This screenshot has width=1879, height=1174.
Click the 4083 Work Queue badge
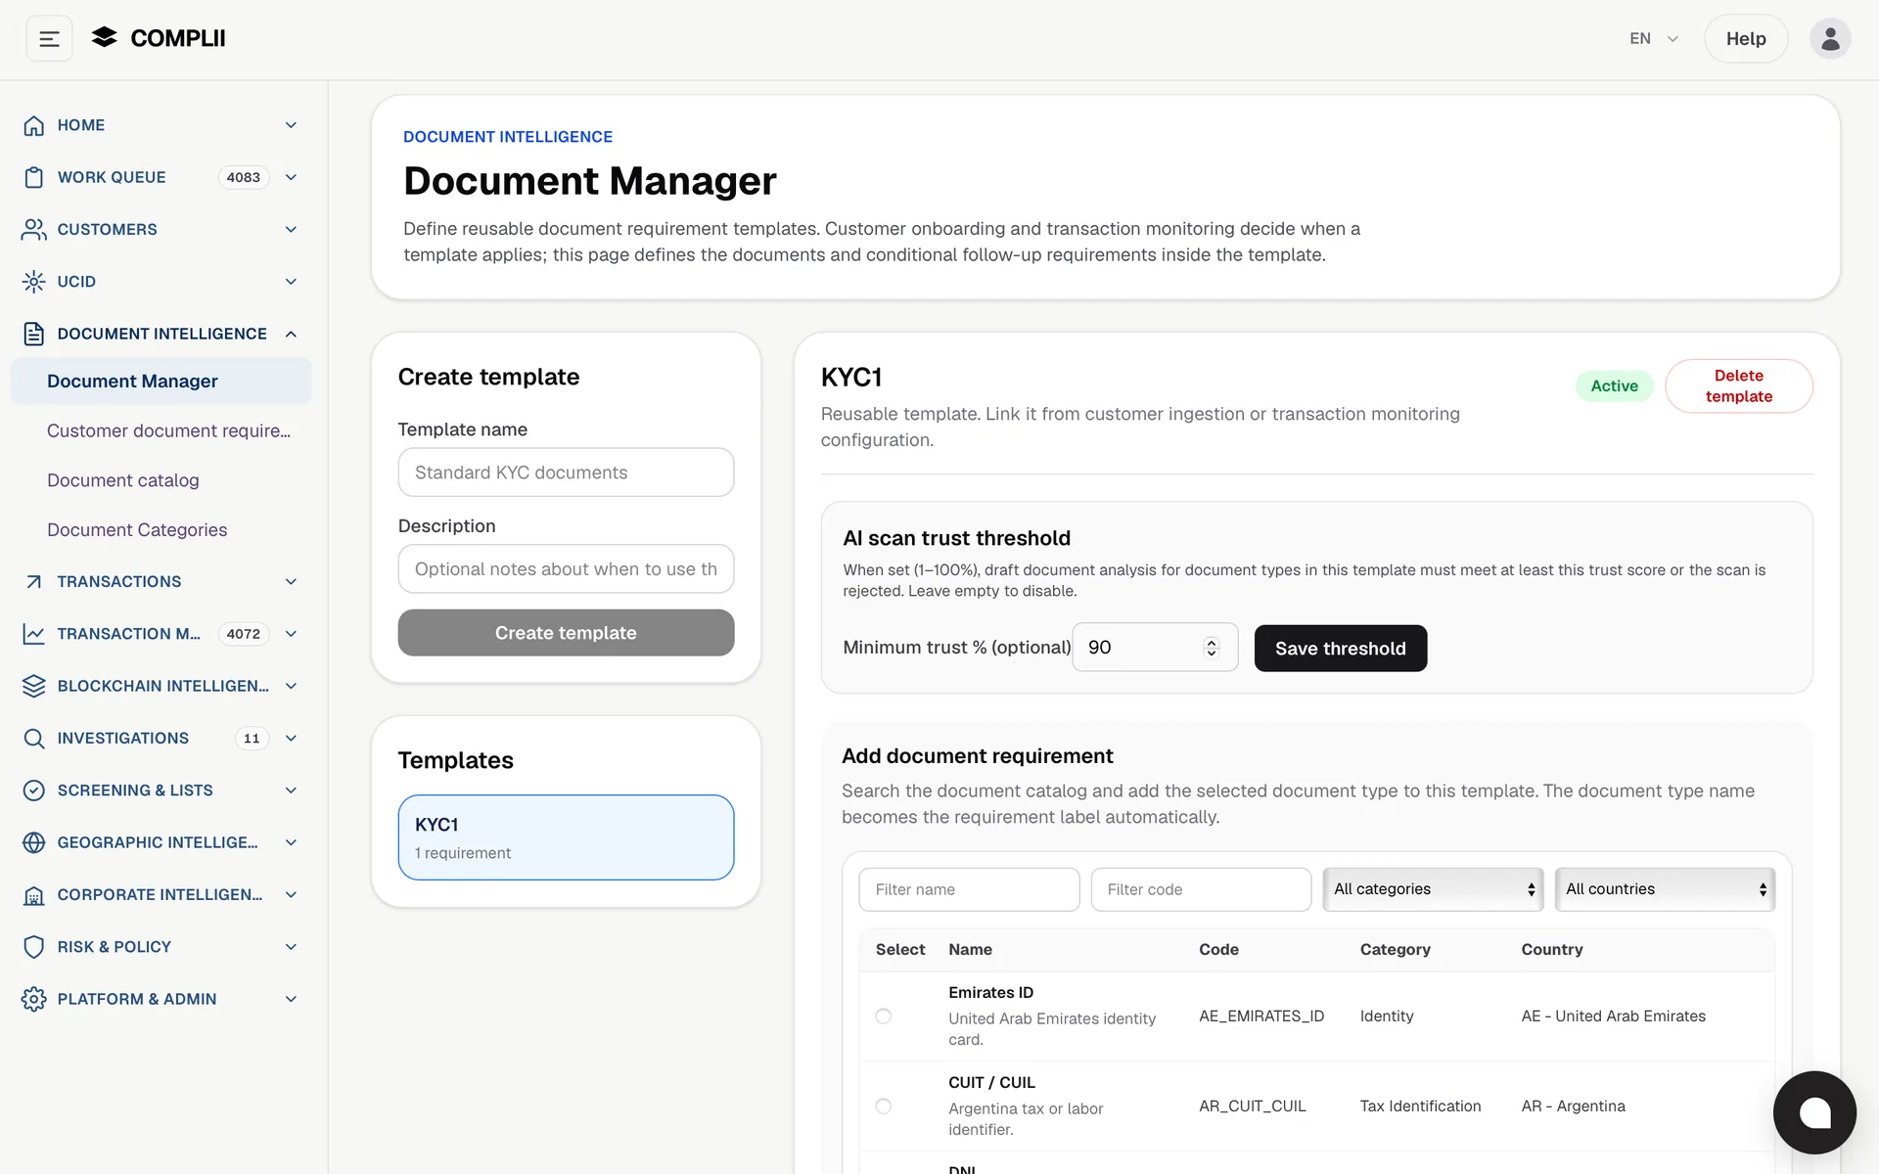[x=244, y=177]
